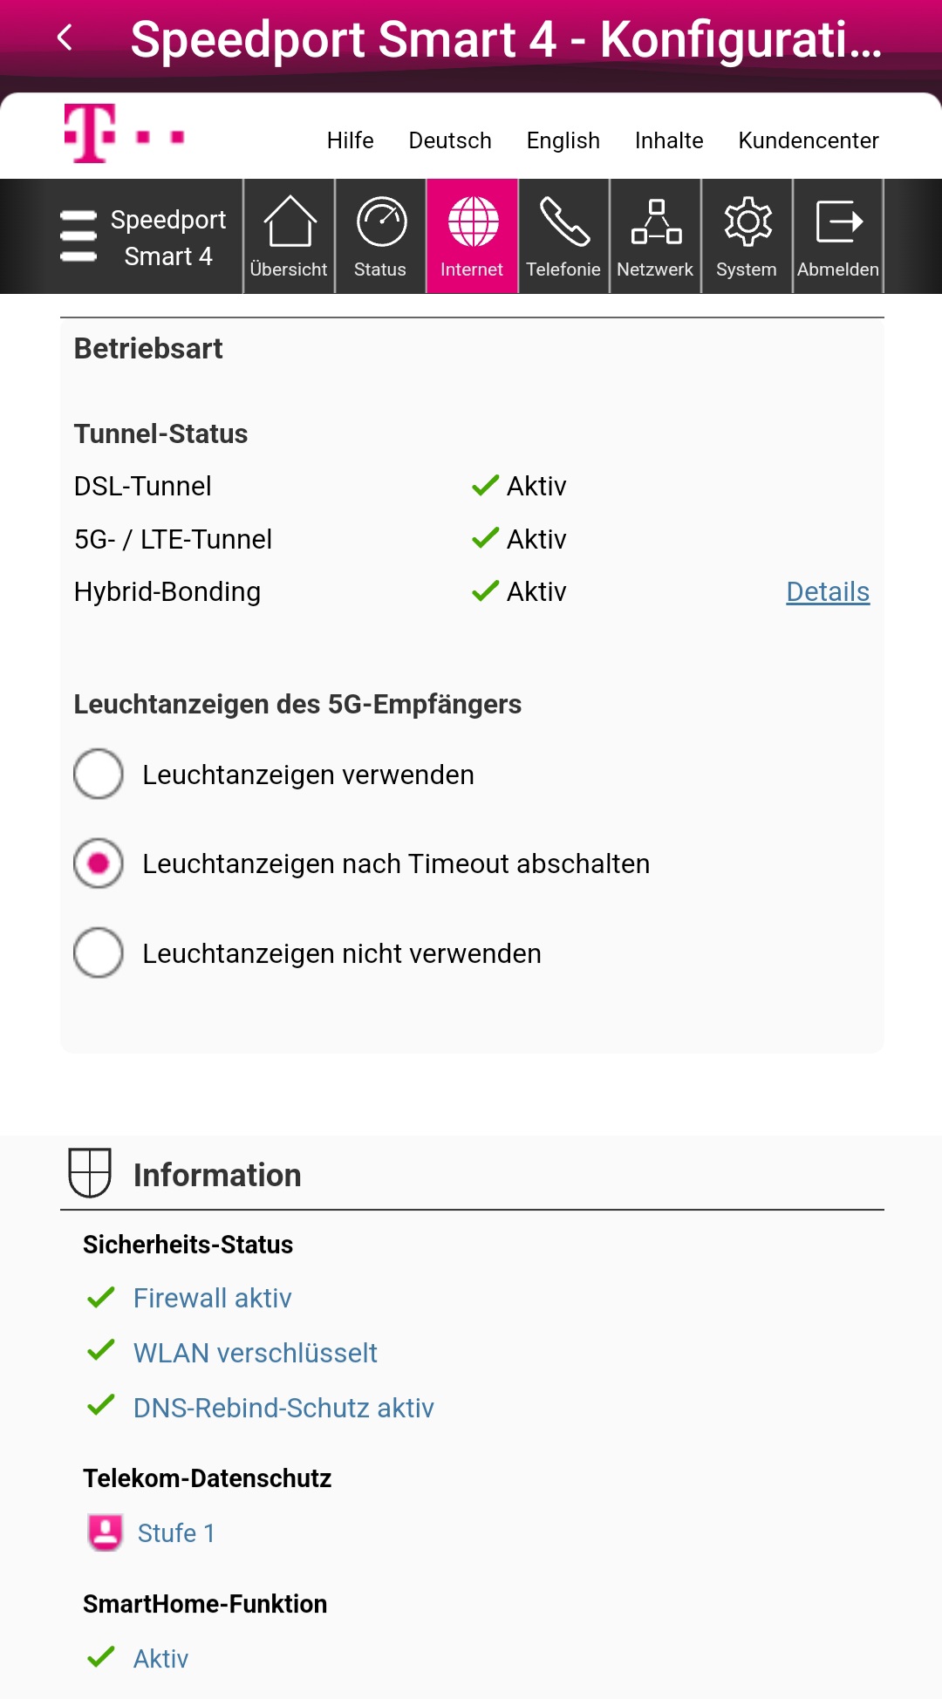Go back with the header arrow
Viewport: 942px width, 1699px height.
[65, 38]
